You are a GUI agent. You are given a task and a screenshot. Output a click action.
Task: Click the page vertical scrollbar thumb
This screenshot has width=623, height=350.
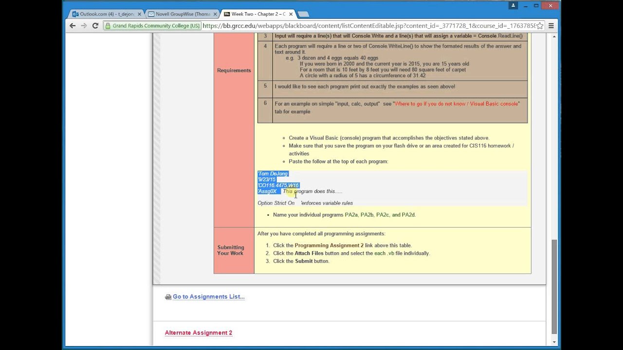tap(554, 287)
